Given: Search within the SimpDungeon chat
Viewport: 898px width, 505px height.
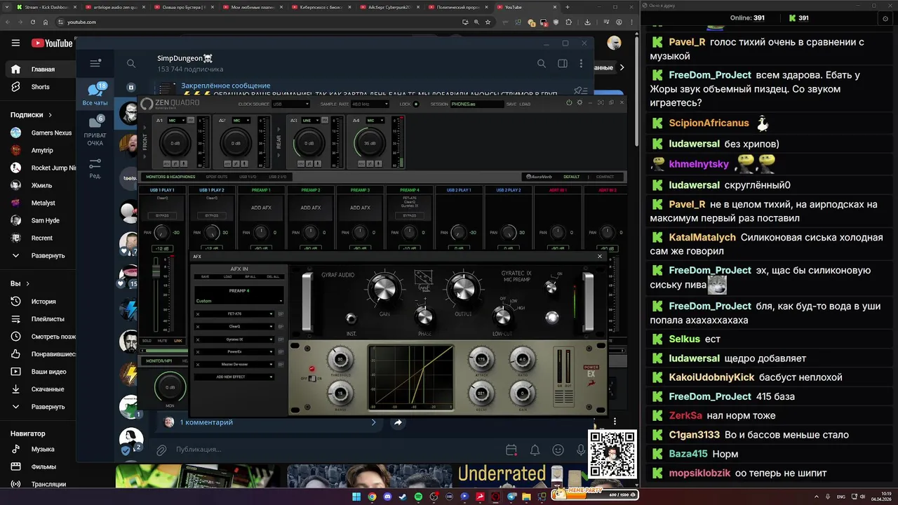Looking at the screenshot, I should 541,64.
